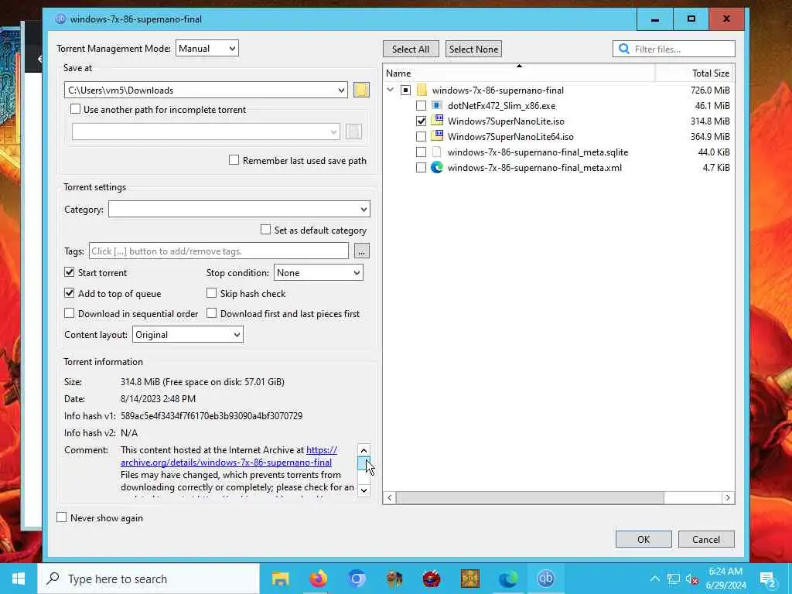Enable Download in sequential order

69,313
